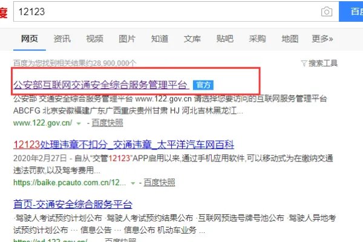Image resolution: width=363 pixels, height=242 pixels.
Task: Click the baike.pcauto.com.cn green URL
Action: [x=70, y=183]
